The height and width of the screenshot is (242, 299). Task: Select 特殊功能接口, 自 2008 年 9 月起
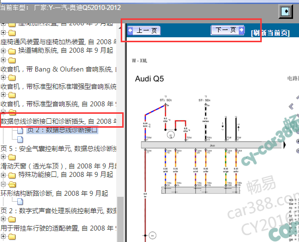[x=66, y=174]
